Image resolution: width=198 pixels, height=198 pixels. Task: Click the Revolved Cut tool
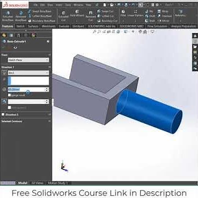point(91,16)
